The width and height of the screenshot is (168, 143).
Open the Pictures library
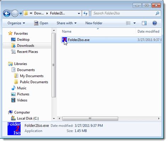pos(23,94)
